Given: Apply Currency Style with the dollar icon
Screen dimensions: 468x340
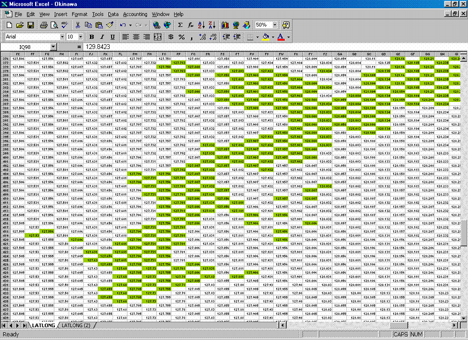Looking at the screenshot, I should click(x=171, y=37).
